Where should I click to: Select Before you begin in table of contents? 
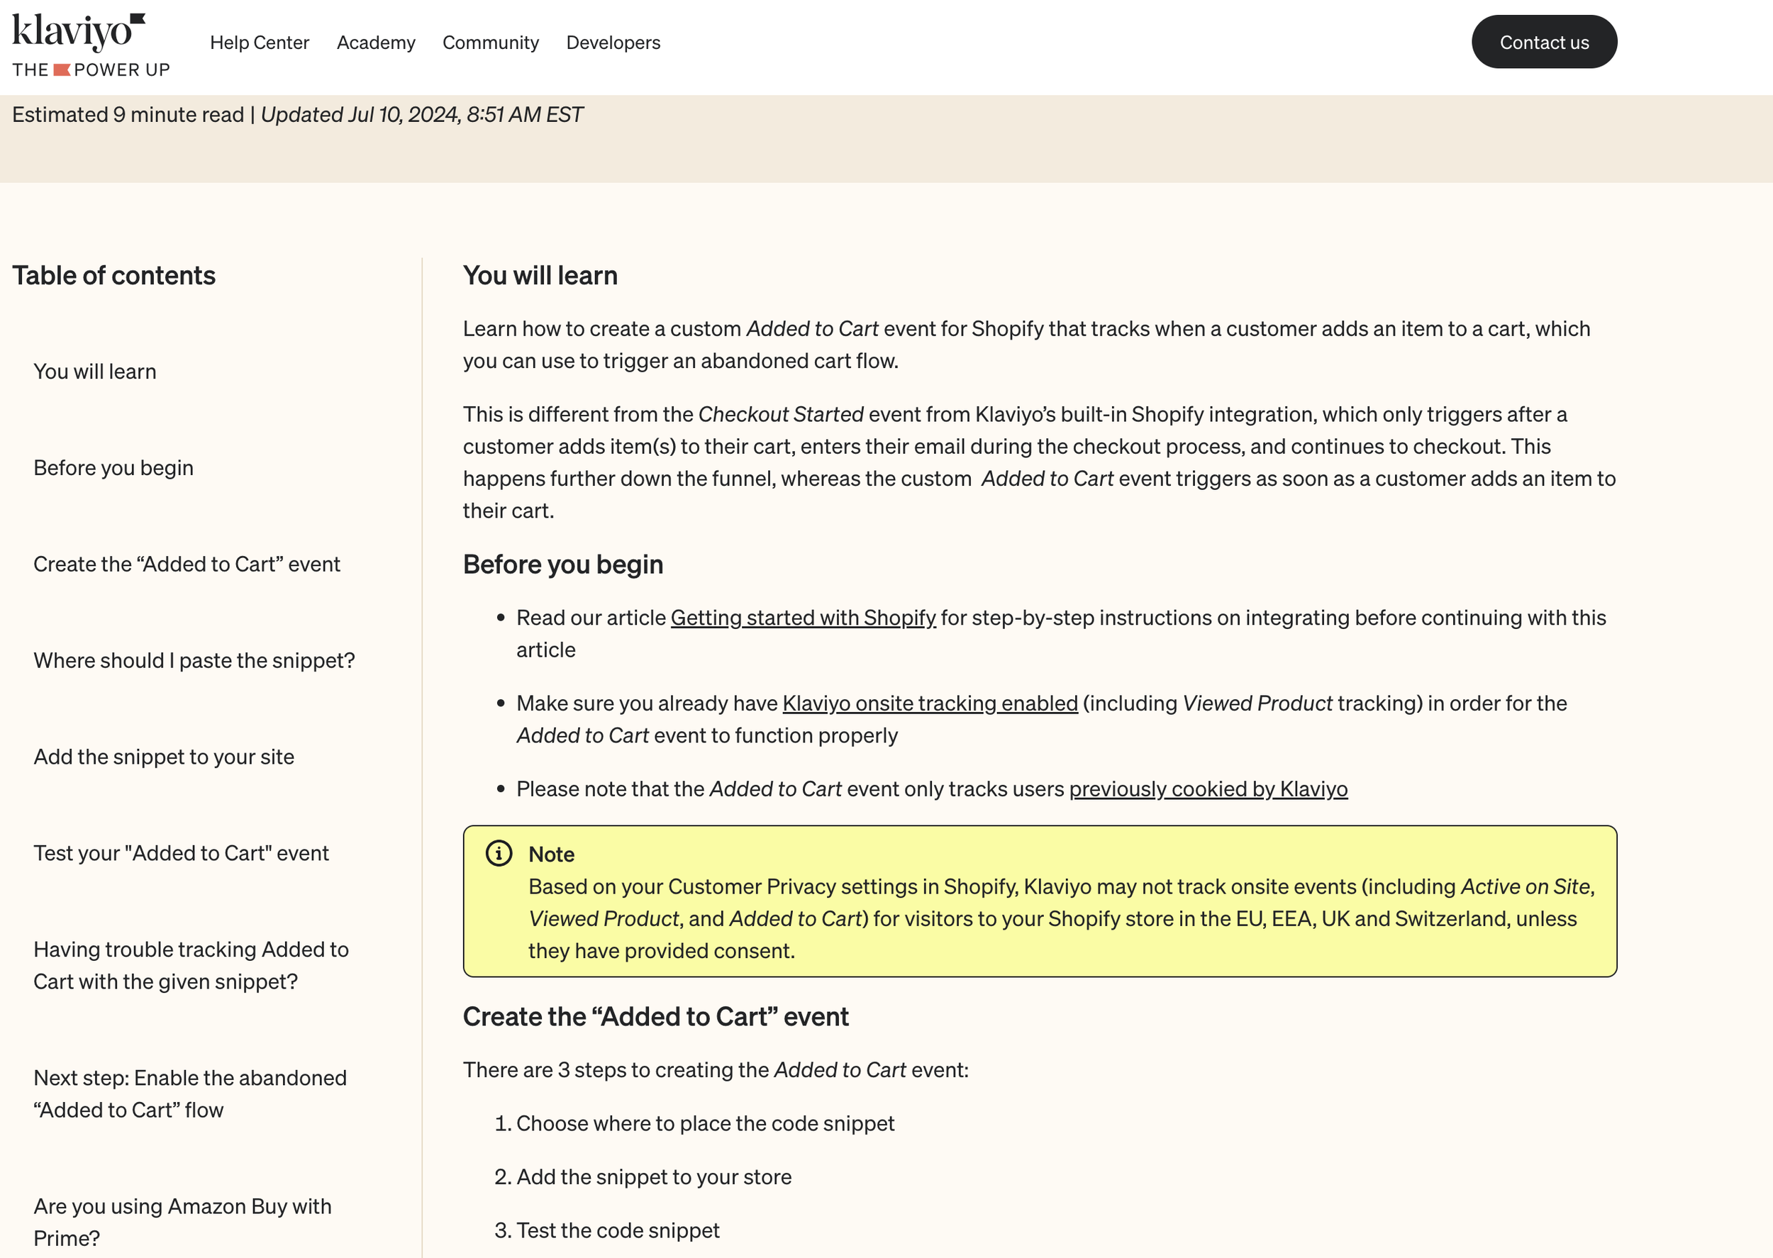coord(113,468)
